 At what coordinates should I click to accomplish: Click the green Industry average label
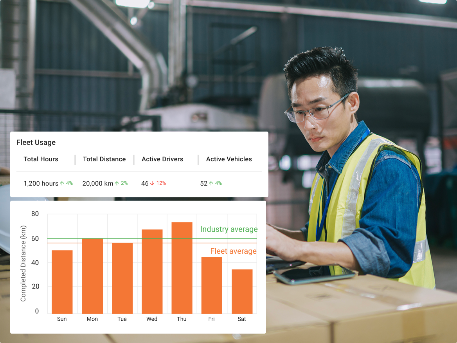[x=229, y=229]
